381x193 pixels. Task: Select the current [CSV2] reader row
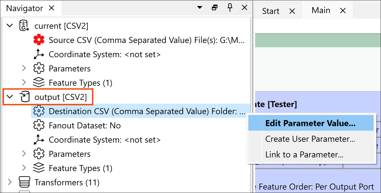61,26
